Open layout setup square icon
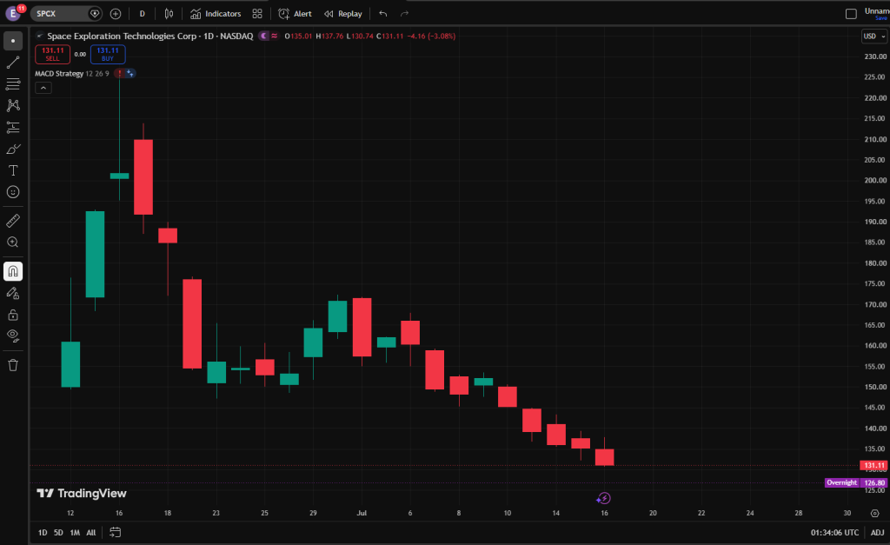Image resolution: width=890 pixels, height=545 pixels. (851, 14)
